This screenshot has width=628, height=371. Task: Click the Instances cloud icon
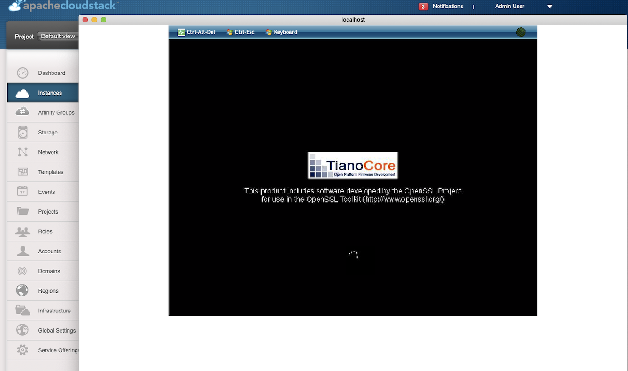pos(23,93)
